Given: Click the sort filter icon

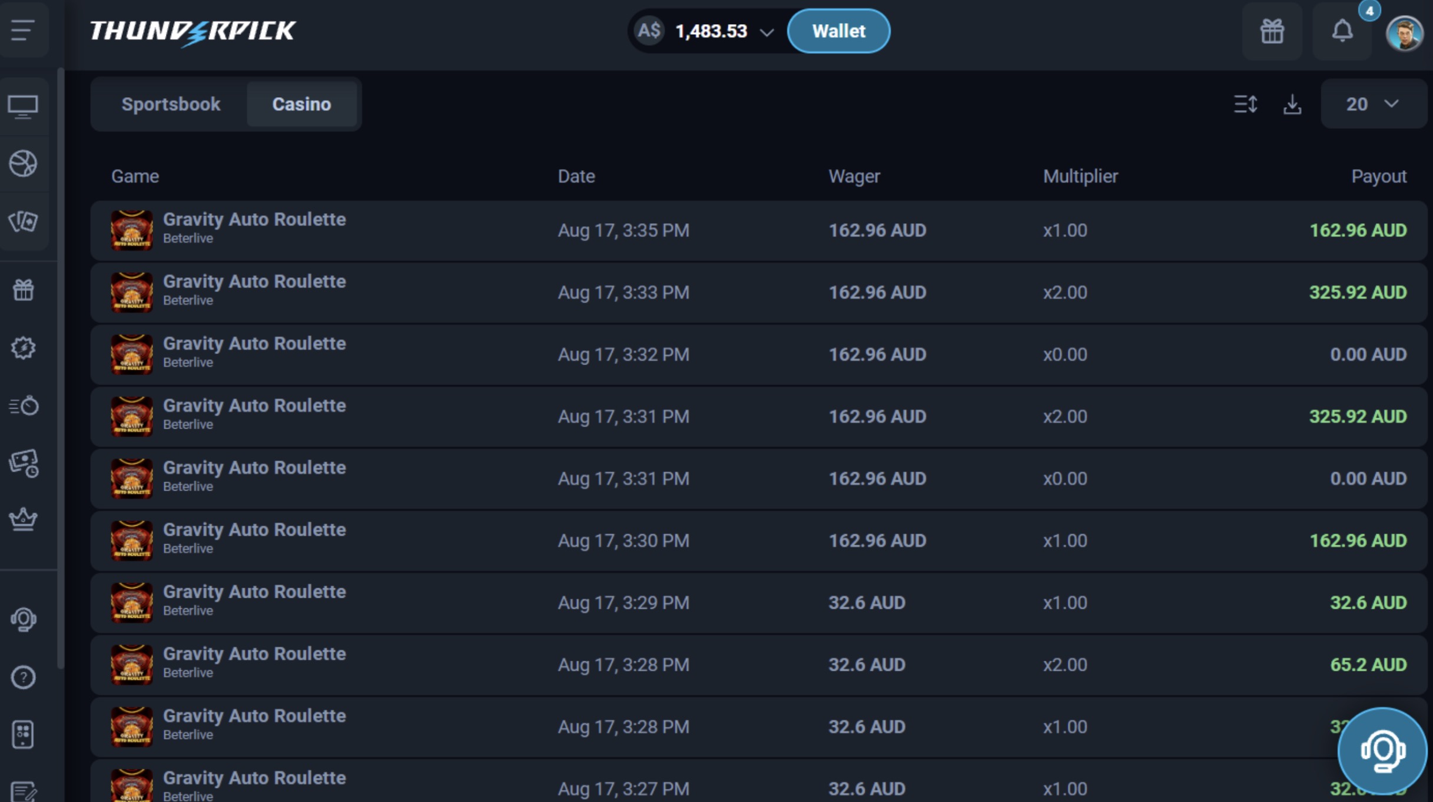Looking at the screenshot, I should [1246, 104].
